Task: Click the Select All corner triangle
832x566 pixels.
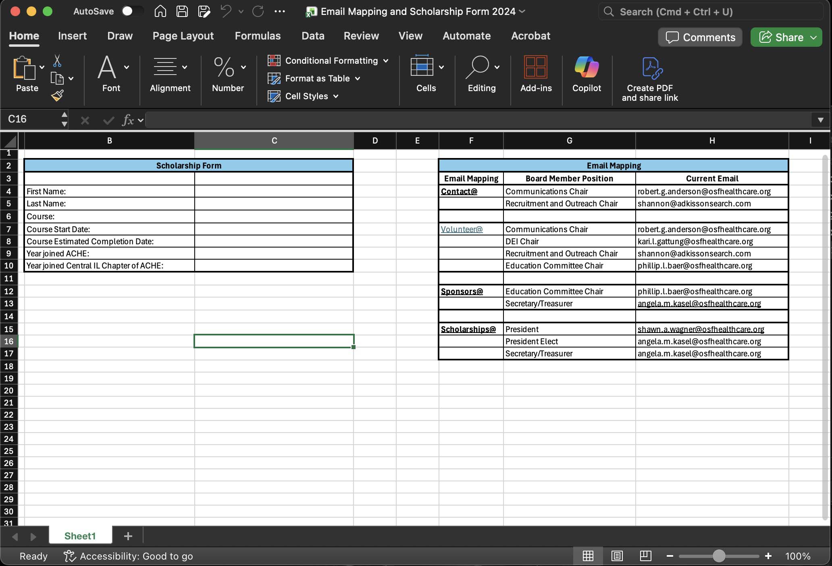Action: click(x=10, y=141)
